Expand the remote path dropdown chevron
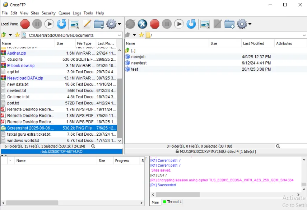 304,36
